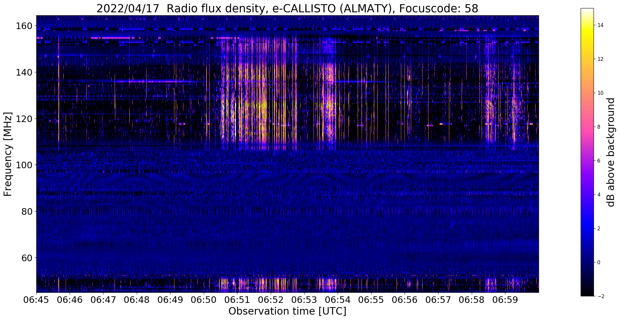620x320 pixels.
Task: Click the 06:50 time tick label
Action: (204, 300)
